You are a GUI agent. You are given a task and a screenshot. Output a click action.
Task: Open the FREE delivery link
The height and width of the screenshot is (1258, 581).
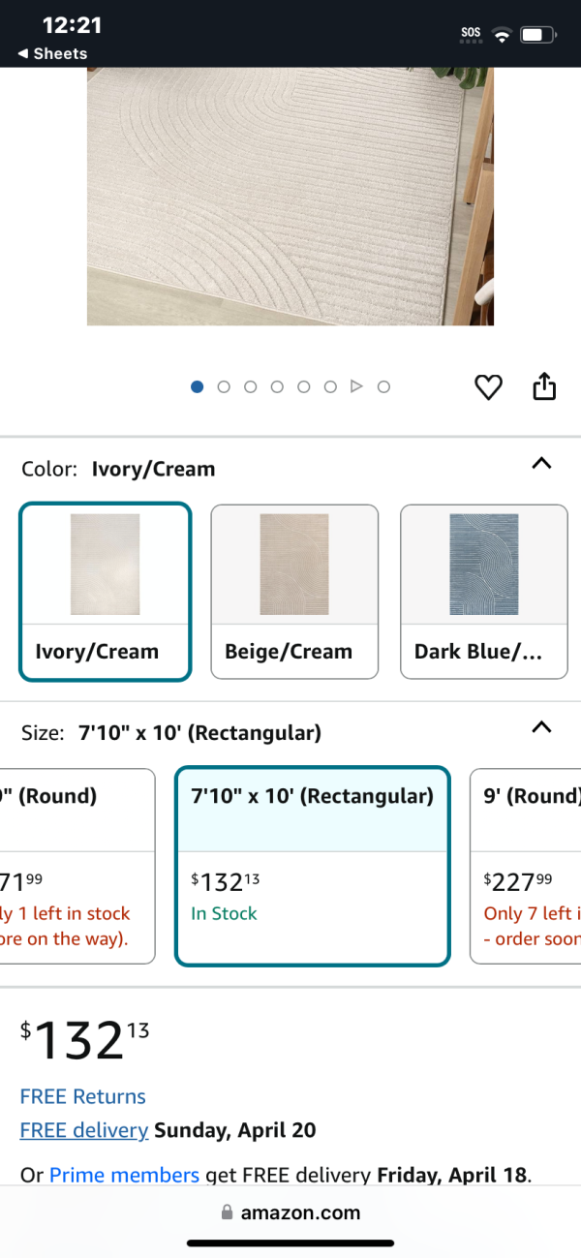84,1130
